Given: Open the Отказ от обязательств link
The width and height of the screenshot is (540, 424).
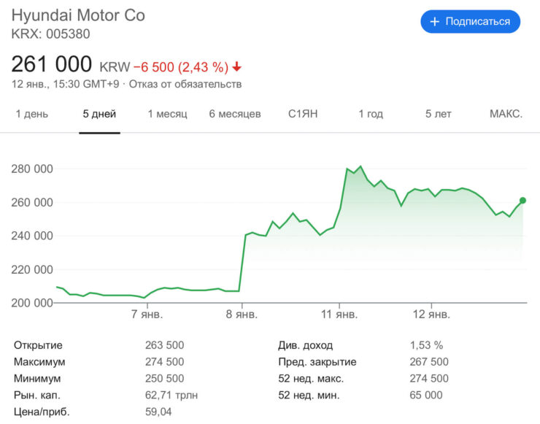Looking at the screenshot, I should point(185,84).
